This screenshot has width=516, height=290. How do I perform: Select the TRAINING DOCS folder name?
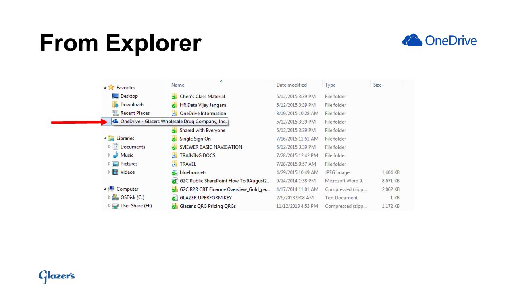point(198,155)
